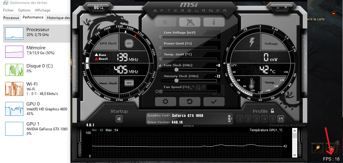Select profile slot 2
This screenshot has width=343, height=163.
[248, 119]
